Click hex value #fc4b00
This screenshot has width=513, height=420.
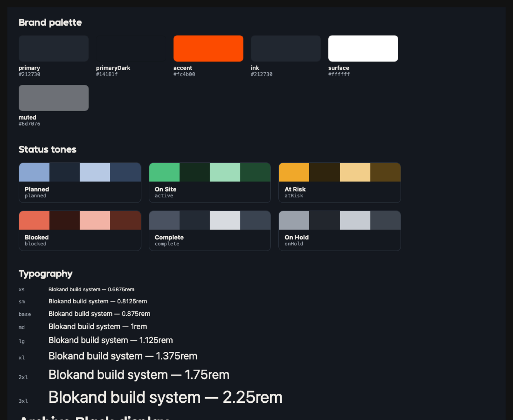tap(184, 74)
